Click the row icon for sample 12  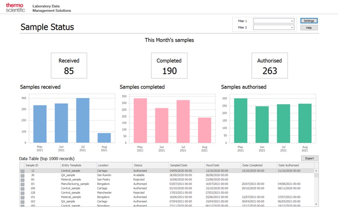(x=22, y=171)
